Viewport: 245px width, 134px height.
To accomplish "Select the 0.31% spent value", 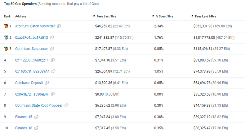I will pos(159,60).
